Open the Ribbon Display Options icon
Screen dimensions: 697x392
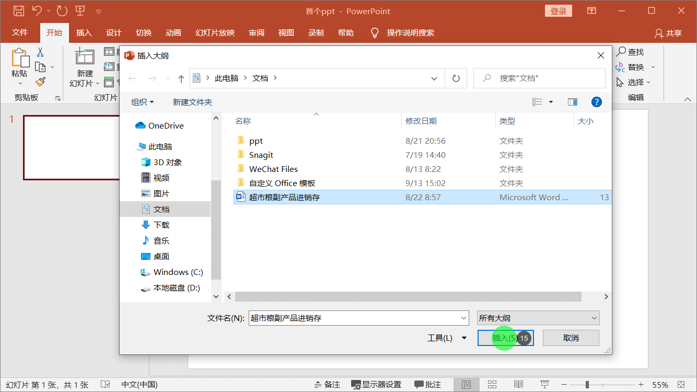[591, 10]
